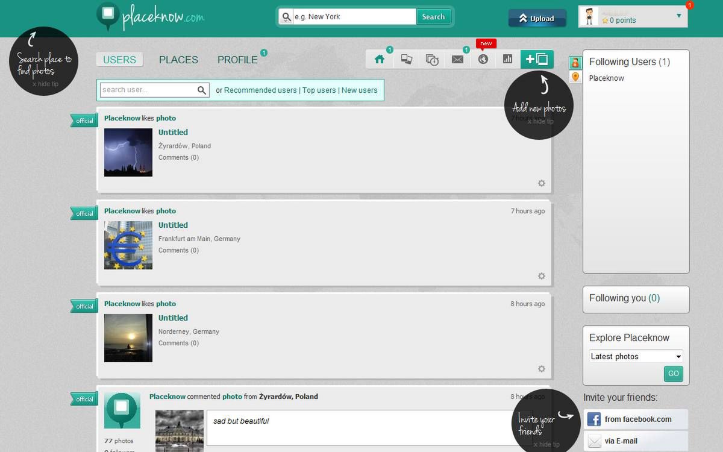Open the lightning photo thumbnail

click(128, 152)
